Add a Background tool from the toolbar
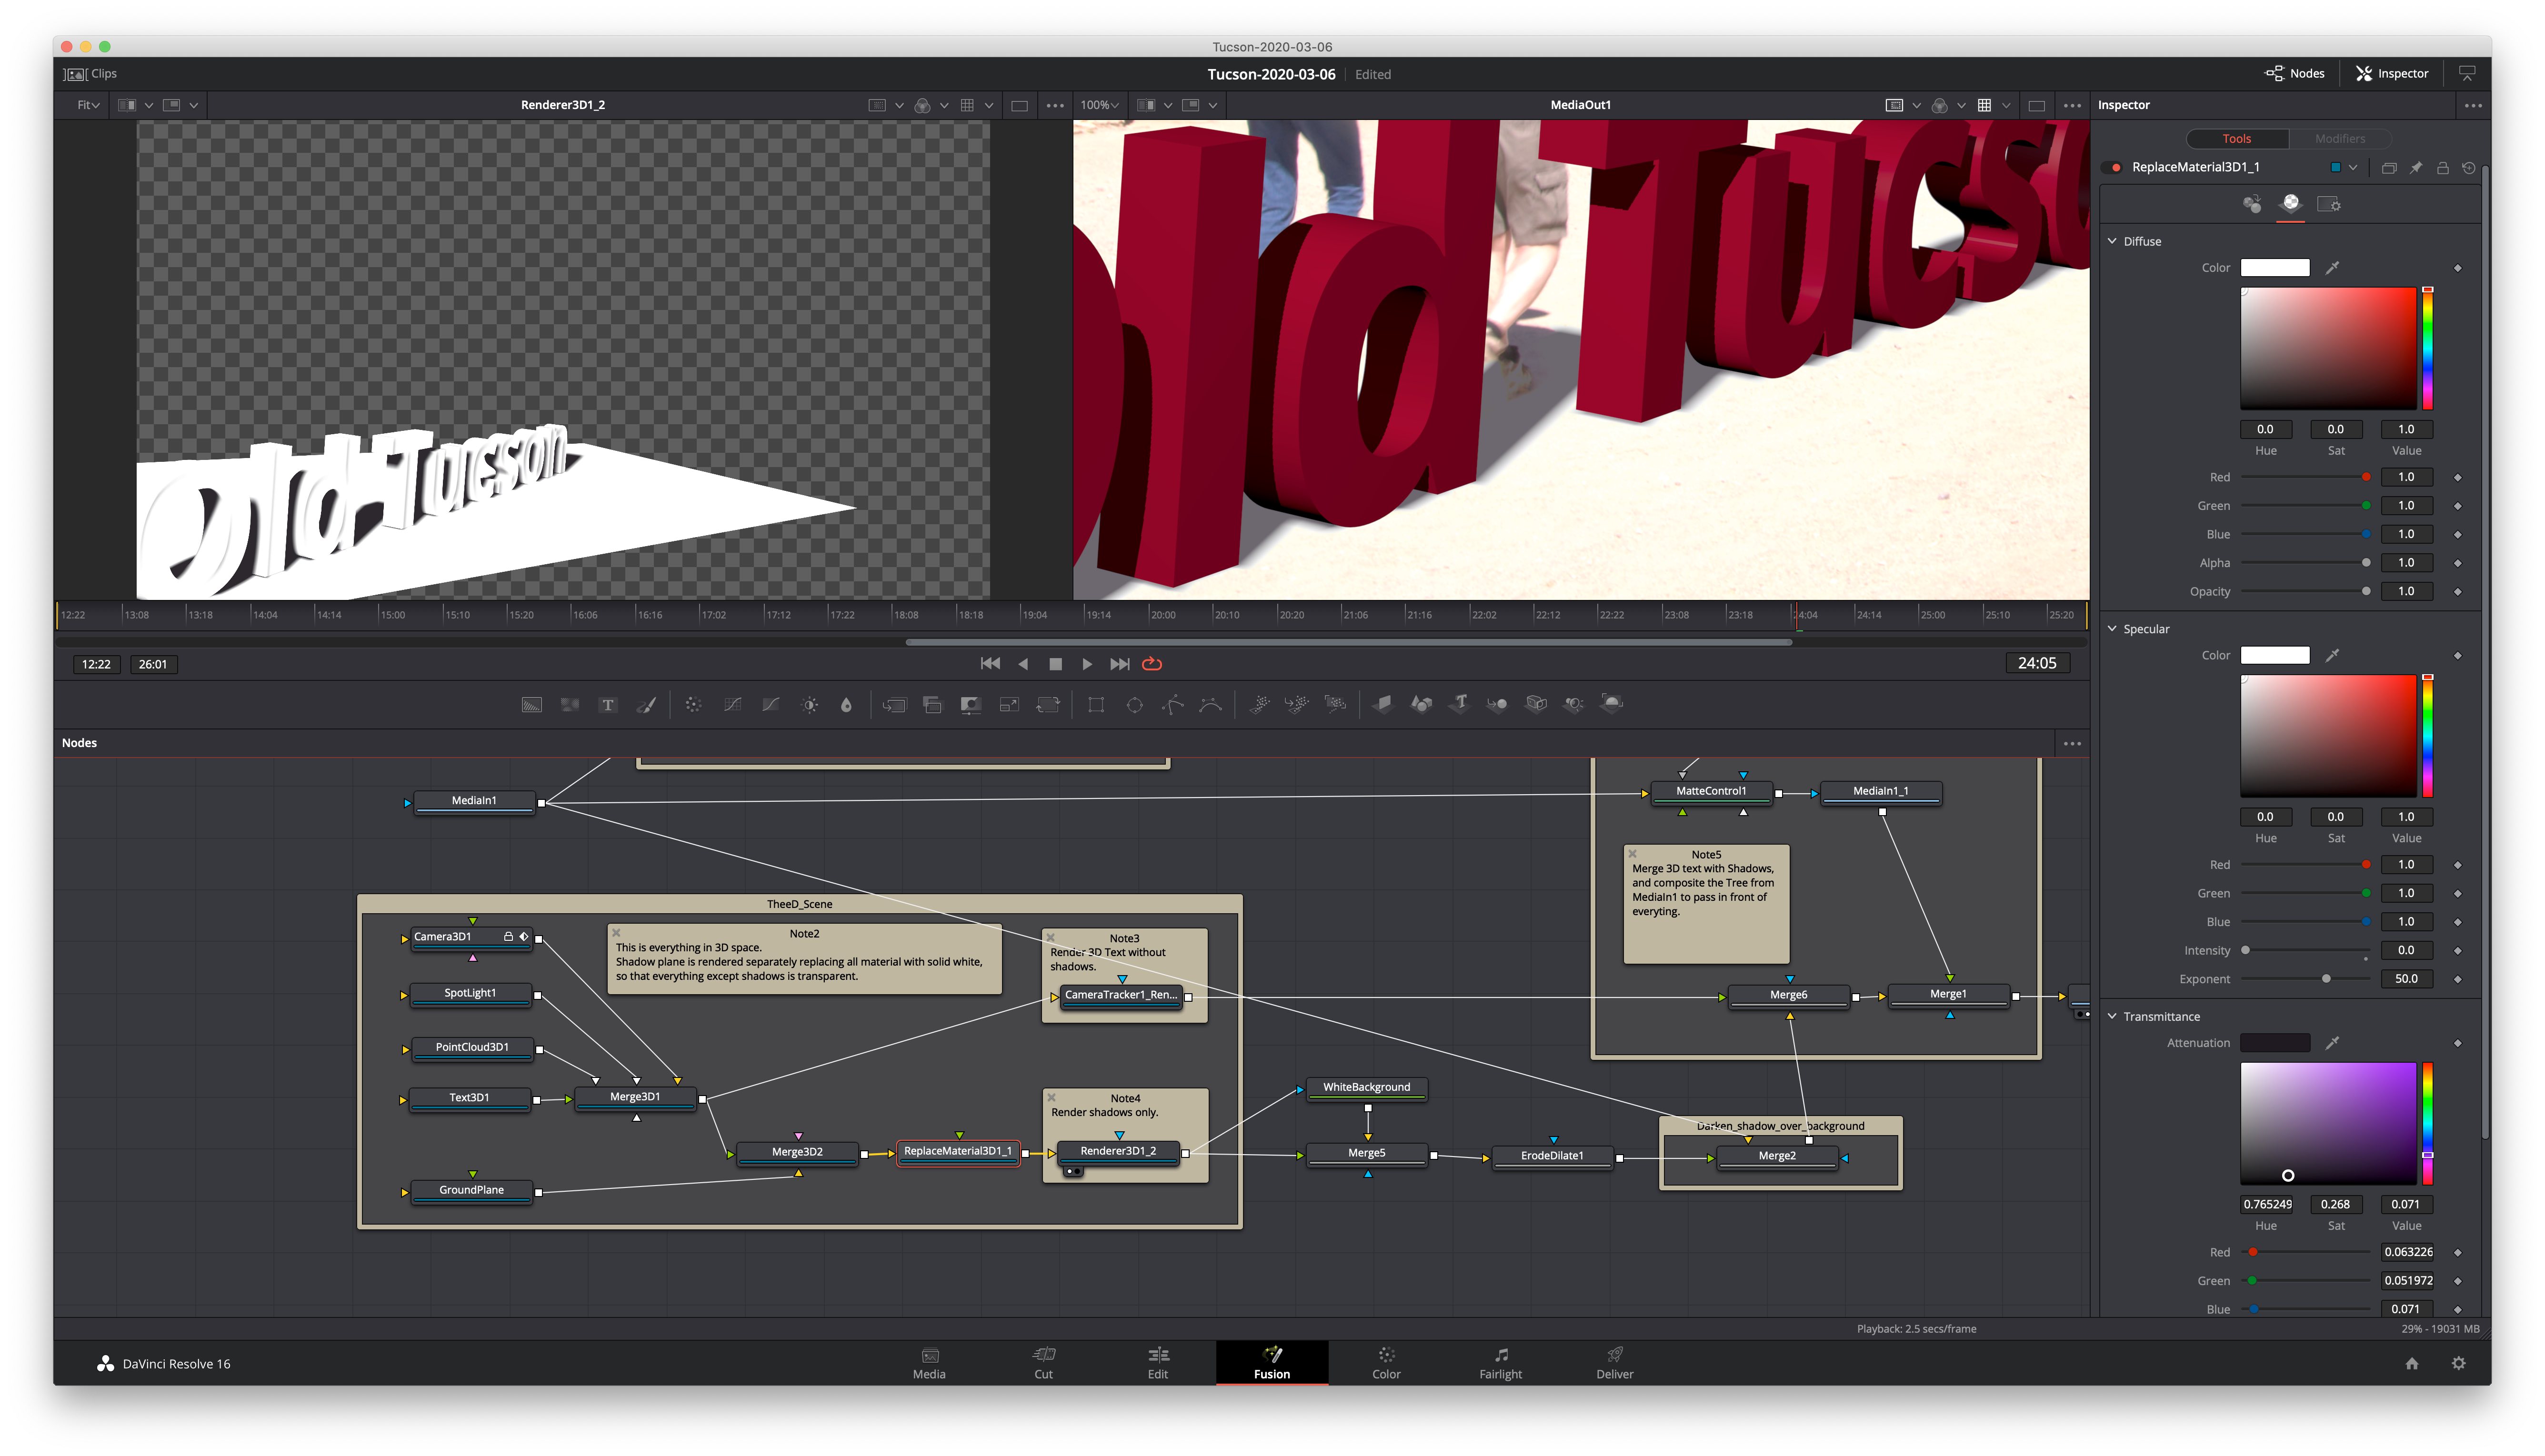Image resolution: width=2545 pixels, height=1456 pixels. [x=531, y=705]
